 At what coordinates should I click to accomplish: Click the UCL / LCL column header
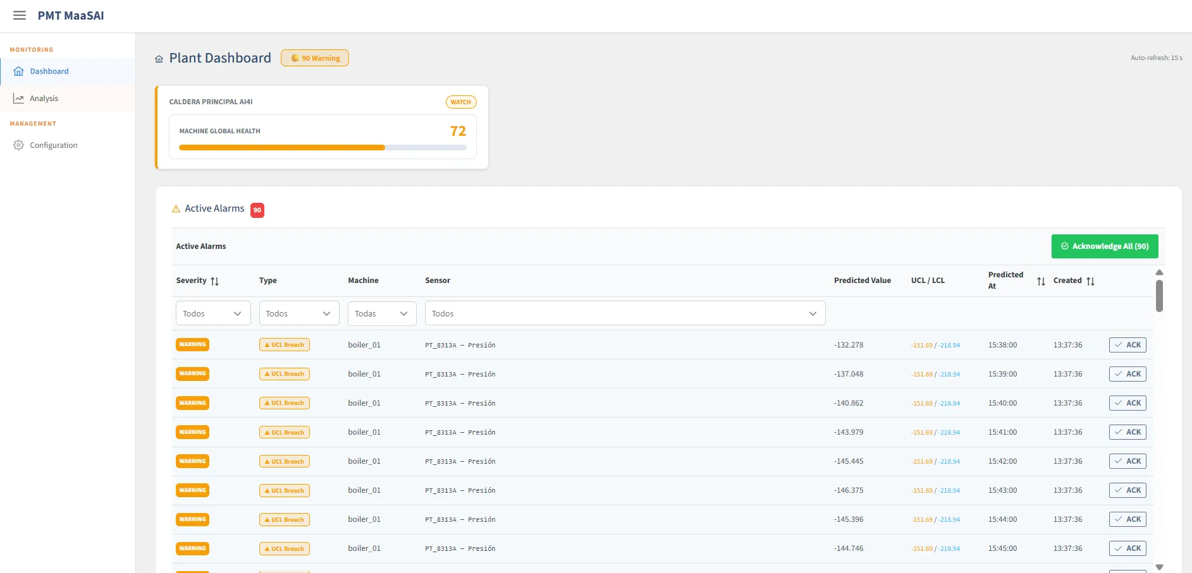[928, 280]
